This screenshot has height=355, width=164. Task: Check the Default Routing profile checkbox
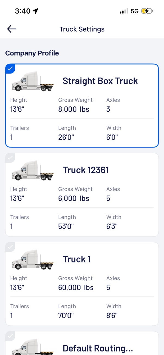tap(10, 336)
